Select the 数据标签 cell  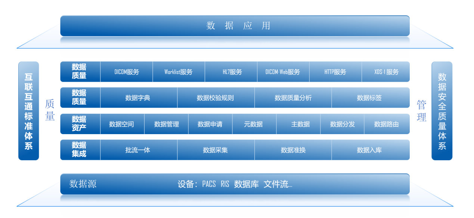(x=370, y=98)
